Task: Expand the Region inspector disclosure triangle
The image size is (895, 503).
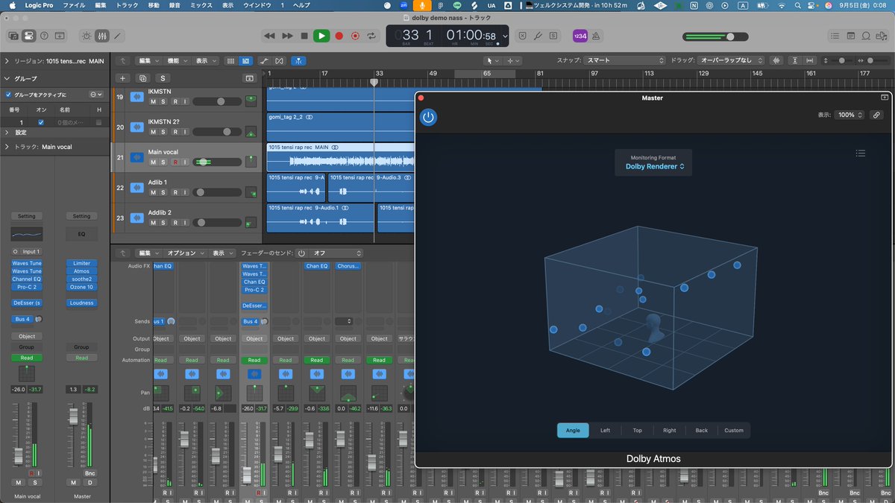Action: coord(7,60)
